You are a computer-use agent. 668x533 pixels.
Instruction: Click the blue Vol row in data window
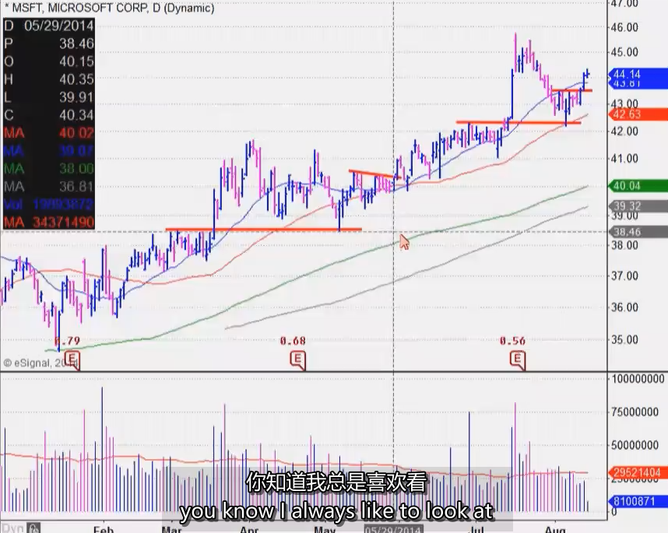click(49, 205)
